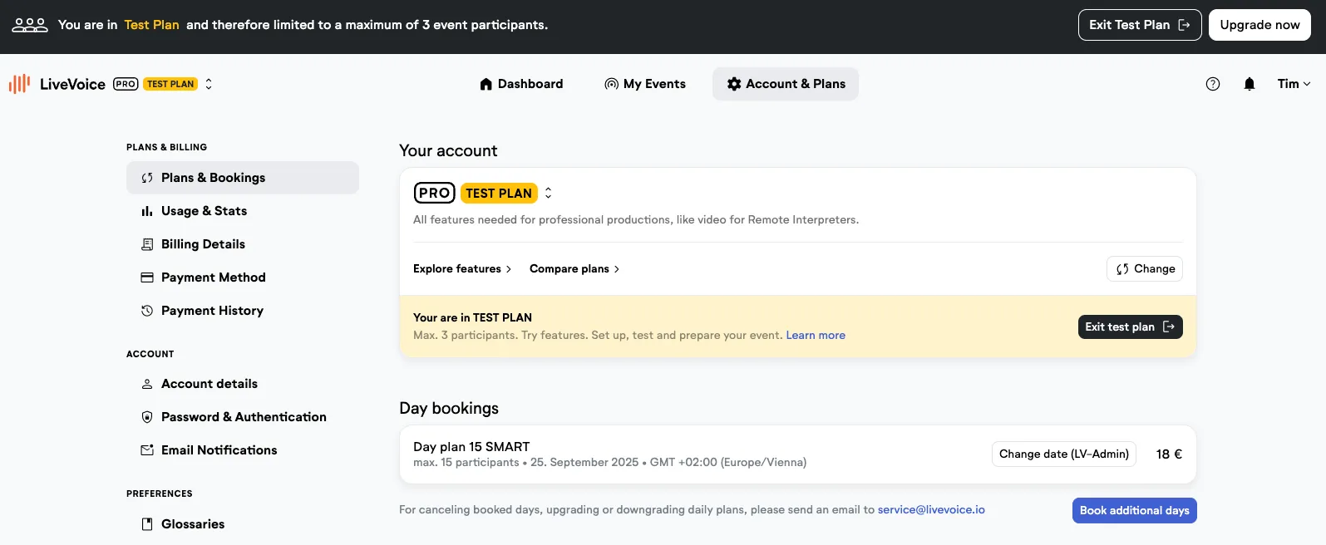This screenshot has height=545, width=1326.
Task: Open the Password & Authentication settings
Action: 243,417
